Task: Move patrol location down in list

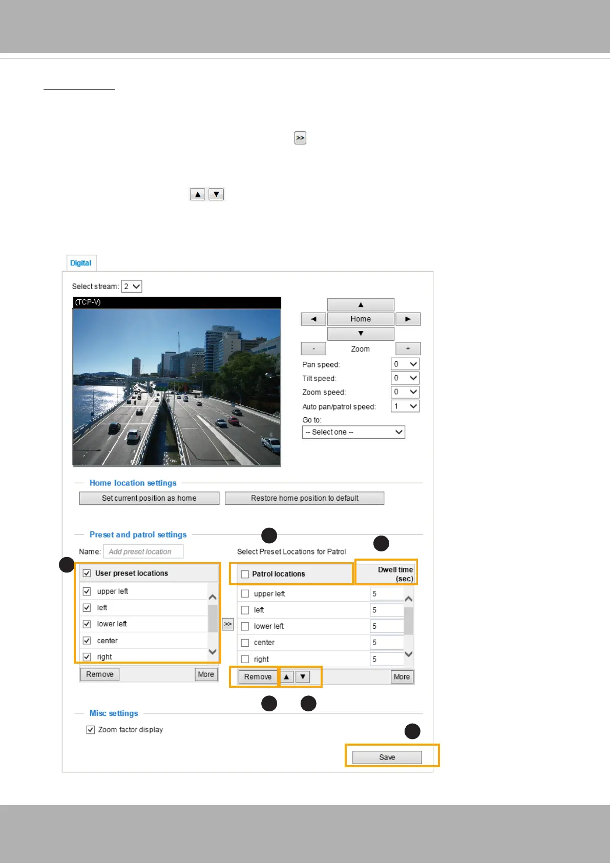Action: pyautogui.click(x=303, y=677)
